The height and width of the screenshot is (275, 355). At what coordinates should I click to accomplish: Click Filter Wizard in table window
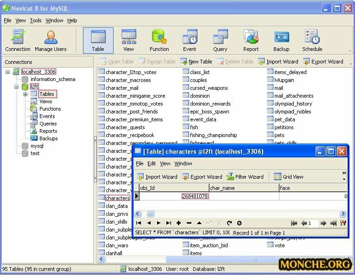click(245, 177)
